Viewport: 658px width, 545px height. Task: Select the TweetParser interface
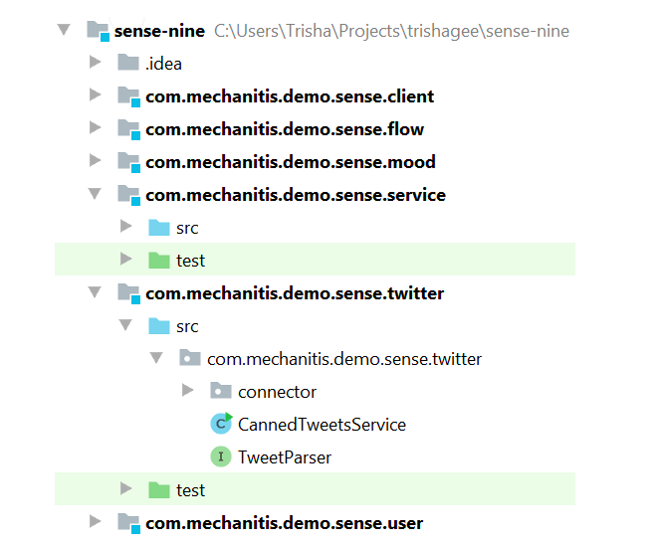285,456
